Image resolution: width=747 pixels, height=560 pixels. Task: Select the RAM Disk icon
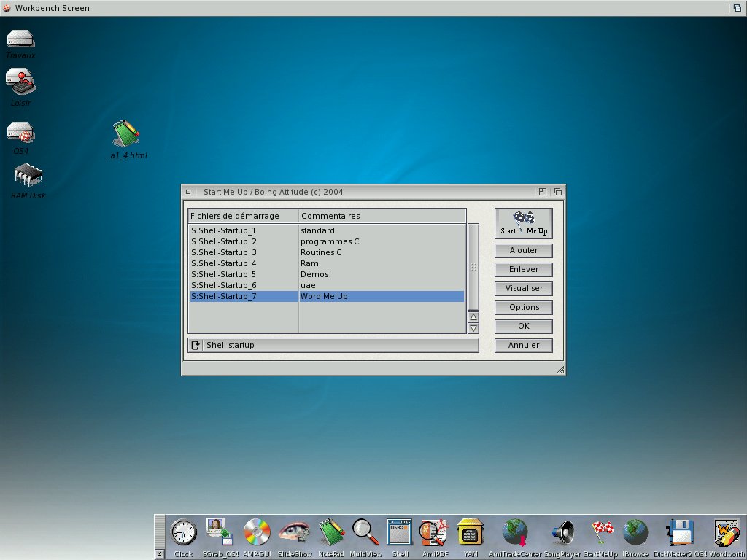[x=28, y=176]
